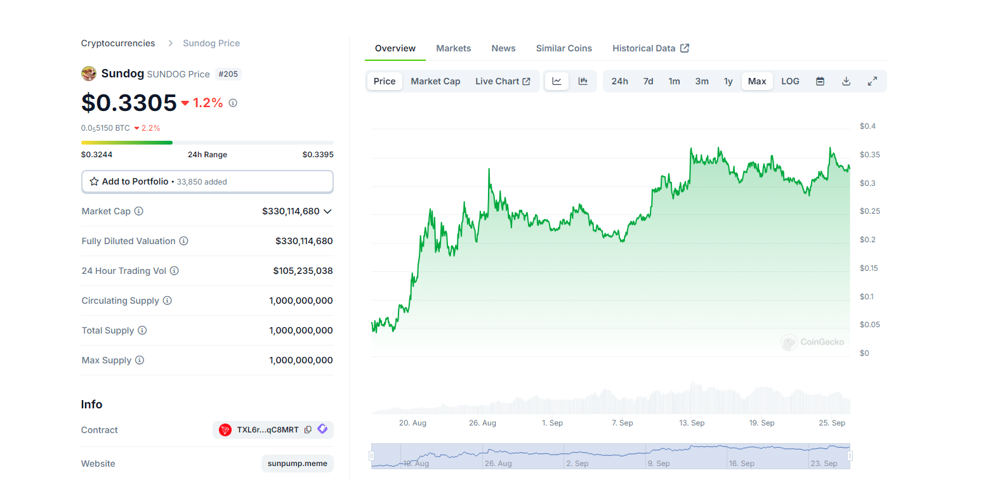This screenshot has width=988, height=480.
Task: Visit the sunpump.meme website link
Action: 298,464
